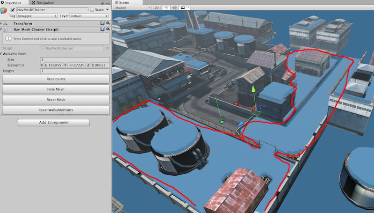Click the Script object picker circle
This screenshot has width=374, height=213.
click(108, 48)
